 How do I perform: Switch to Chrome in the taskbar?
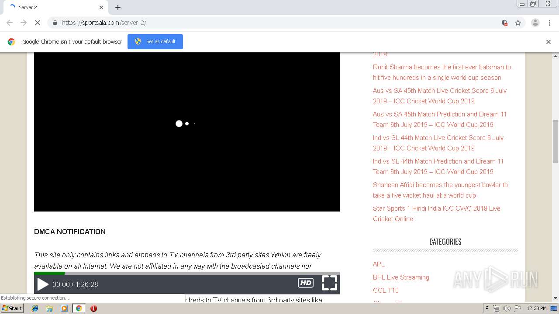pos(79,308)
